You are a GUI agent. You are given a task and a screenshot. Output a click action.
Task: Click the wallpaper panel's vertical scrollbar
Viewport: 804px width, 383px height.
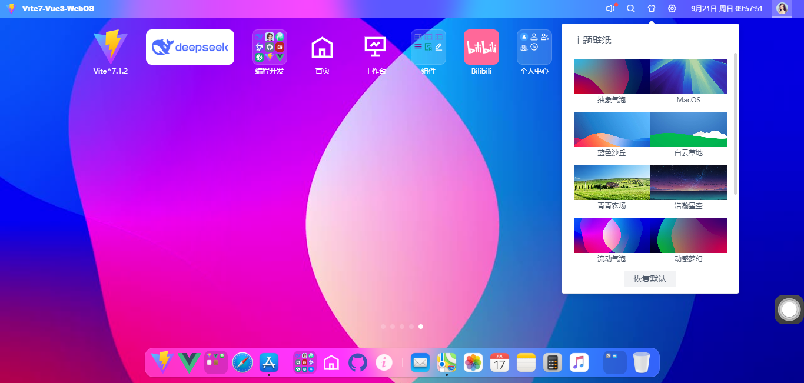[x=735, y=124]
